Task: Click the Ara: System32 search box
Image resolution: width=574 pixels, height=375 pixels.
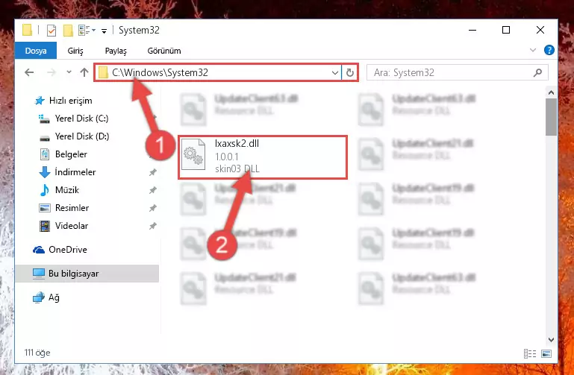Action: (458, 72)
